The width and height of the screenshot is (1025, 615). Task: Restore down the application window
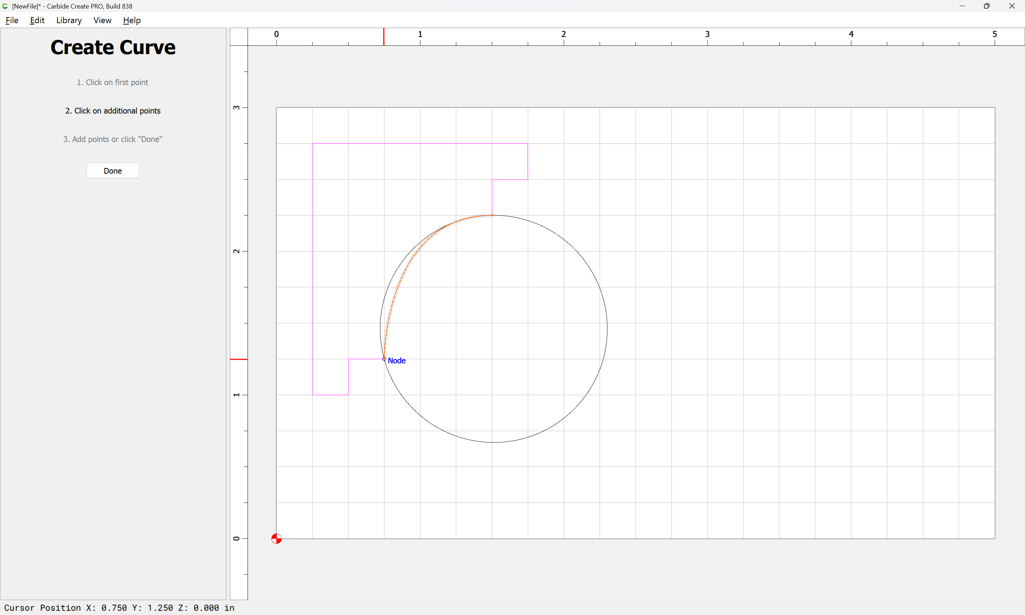987,6
